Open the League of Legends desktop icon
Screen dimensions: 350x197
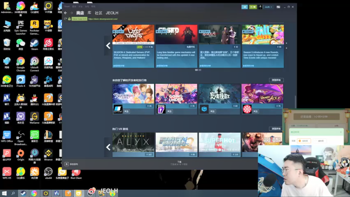[x=48, y=137]
